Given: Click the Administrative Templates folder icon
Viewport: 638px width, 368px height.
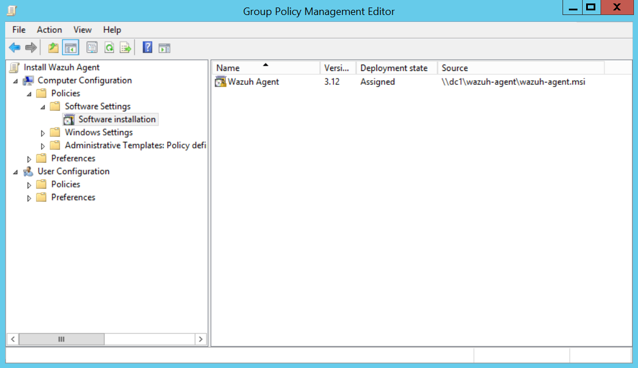Looking at the screenshot, I should tap(55, 145).
